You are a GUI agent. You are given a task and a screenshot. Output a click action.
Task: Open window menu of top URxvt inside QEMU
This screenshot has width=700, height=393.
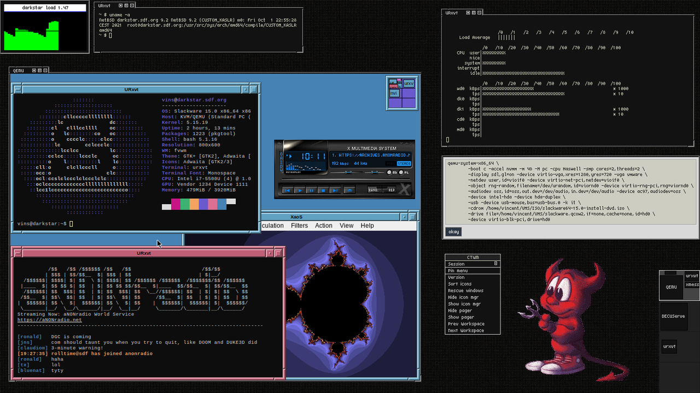pos(17,89)
